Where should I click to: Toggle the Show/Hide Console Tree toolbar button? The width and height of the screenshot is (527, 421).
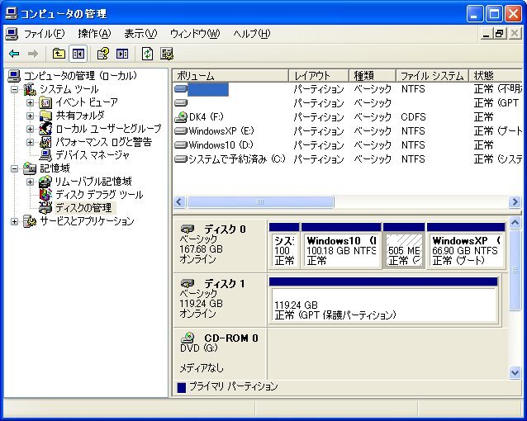(x=78, y=54)
